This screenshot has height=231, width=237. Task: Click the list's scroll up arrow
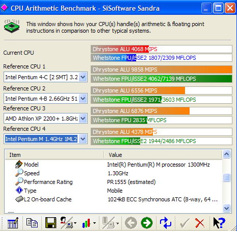click(x=227, y=154)
